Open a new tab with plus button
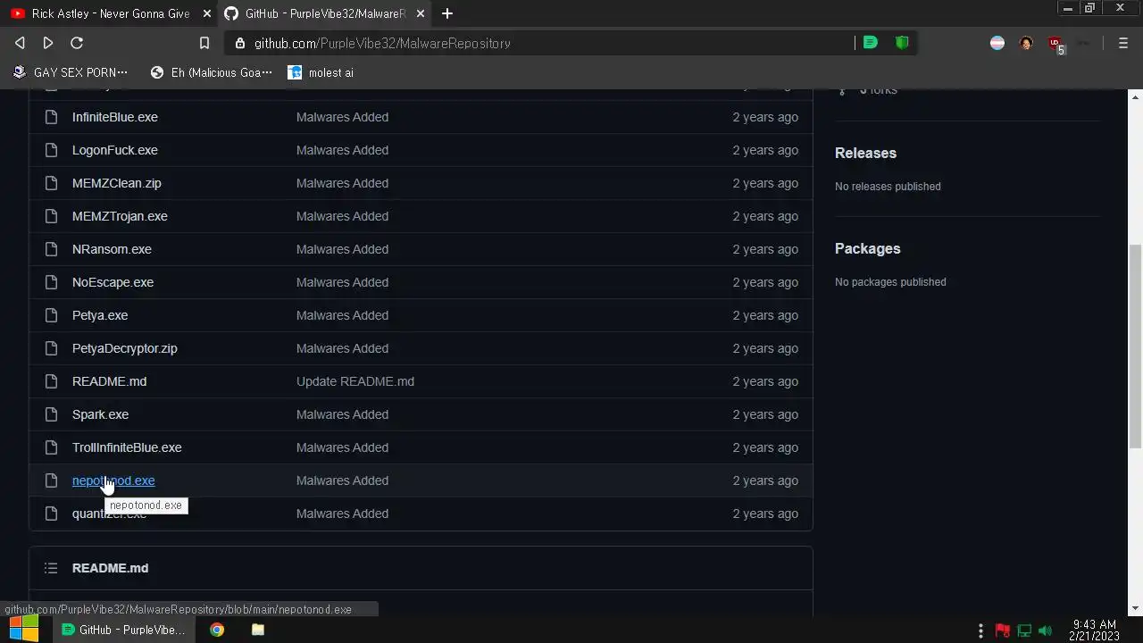Image resolution: width=1143 pixels, height=643 pixels. (447, 13)
